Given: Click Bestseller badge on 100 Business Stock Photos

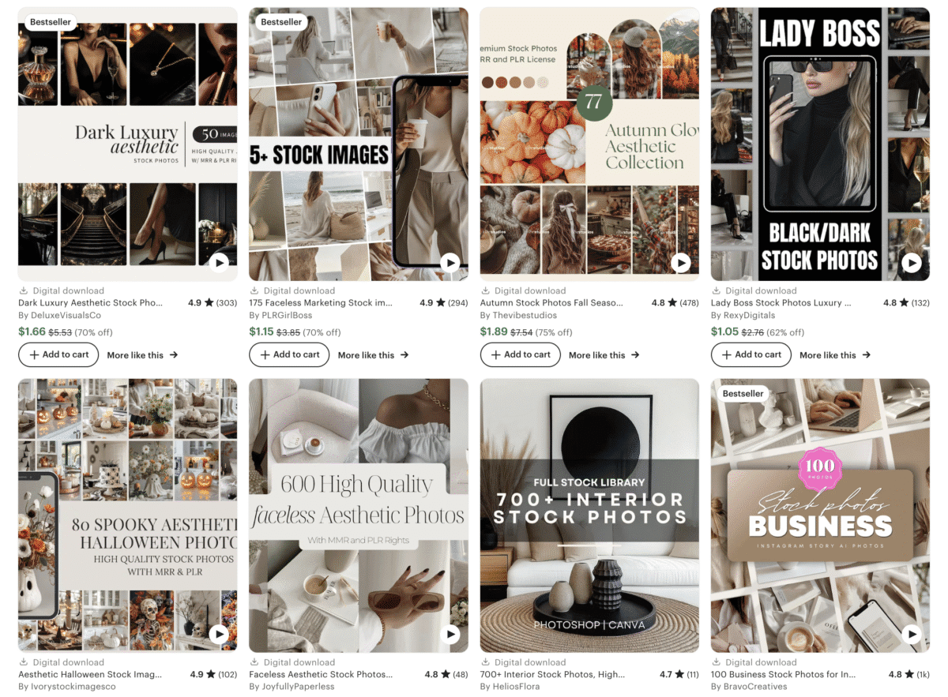Looking at the screenshot, I should point(743,393).
